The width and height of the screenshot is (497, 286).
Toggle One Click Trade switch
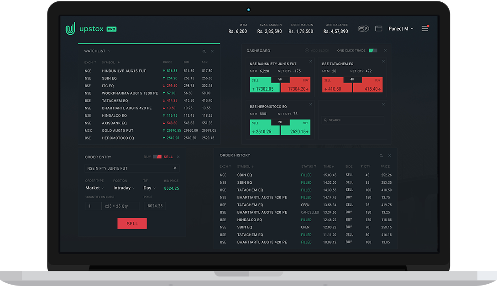coord(373,50)
